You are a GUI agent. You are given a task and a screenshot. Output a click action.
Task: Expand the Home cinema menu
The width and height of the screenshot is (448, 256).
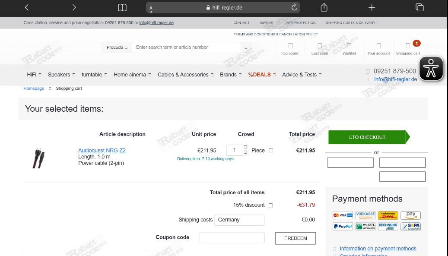(132, 75)
